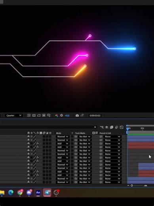Screen dimensions: 154x206
Task: Open the Quarter resolution dropdown
Action: pyautogui.click(x=14, y=115)
